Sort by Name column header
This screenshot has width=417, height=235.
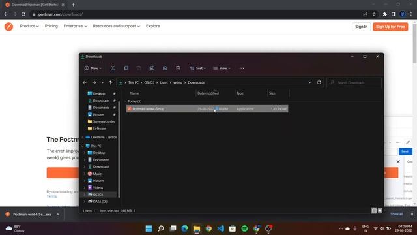pos(135,93)
